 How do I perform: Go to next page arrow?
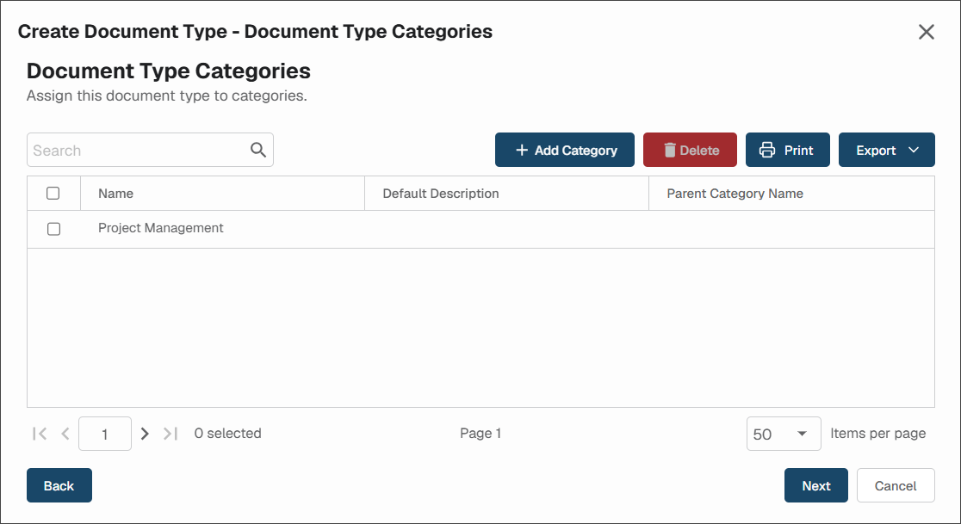point(145,434)
